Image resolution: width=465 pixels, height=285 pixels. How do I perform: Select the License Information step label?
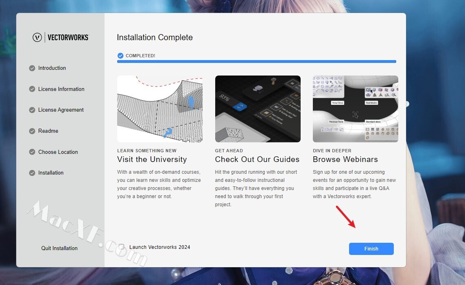(61, 89)
